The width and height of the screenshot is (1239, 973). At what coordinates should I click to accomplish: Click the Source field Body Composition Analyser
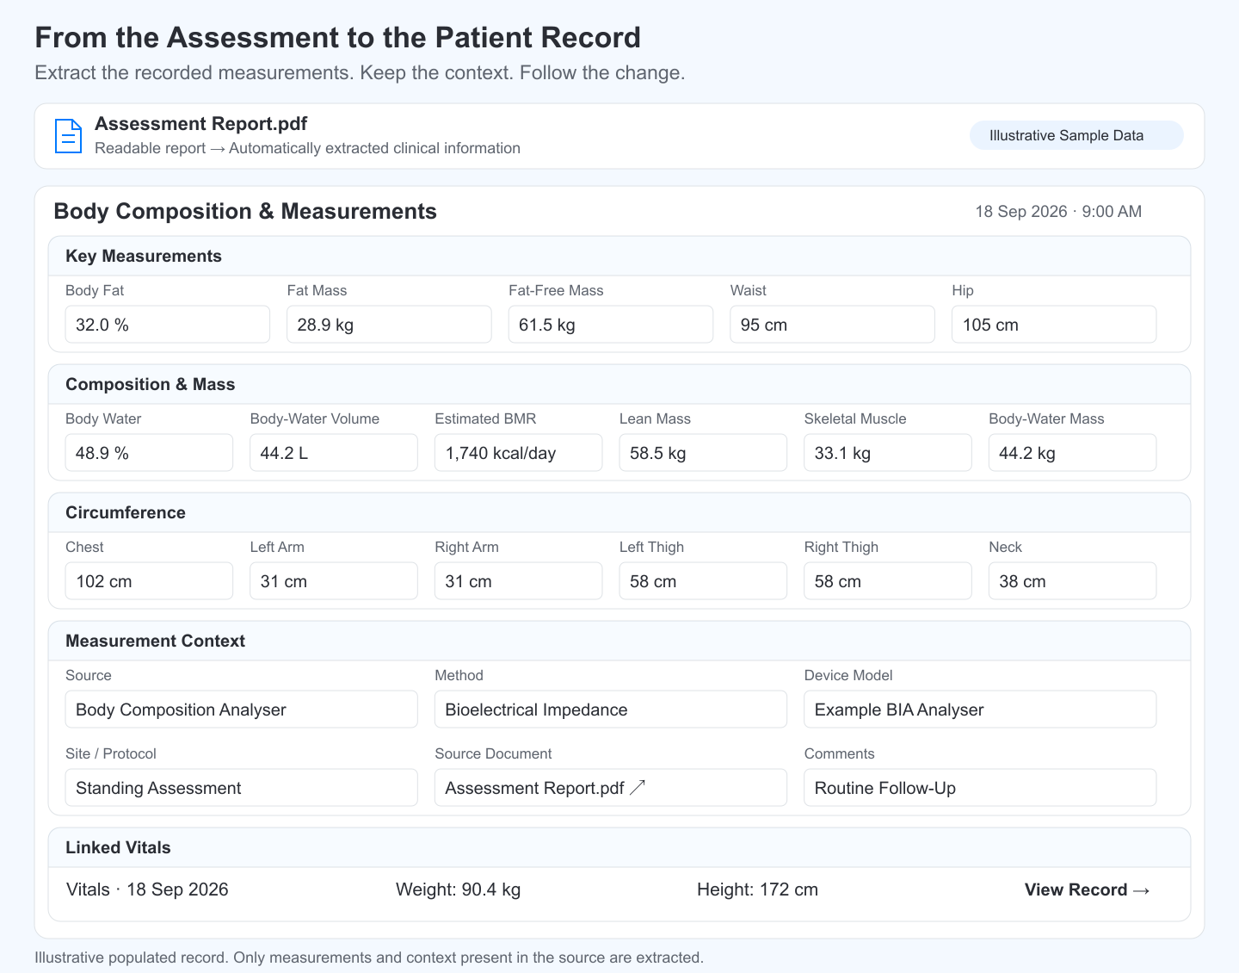click(242, 710)
